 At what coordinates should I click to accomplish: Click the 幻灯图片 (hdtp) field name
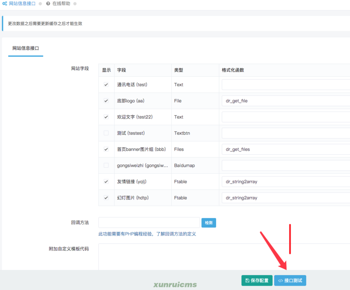point(133,198)
